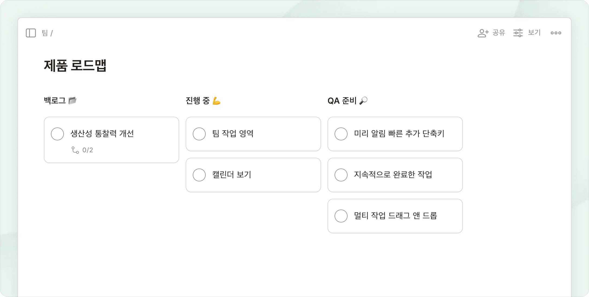Check the 멀티 작업 드래그 앤 드롭 circle
Image resolution: width=589 pixels, height=297 pixels.
coord(341,216)
